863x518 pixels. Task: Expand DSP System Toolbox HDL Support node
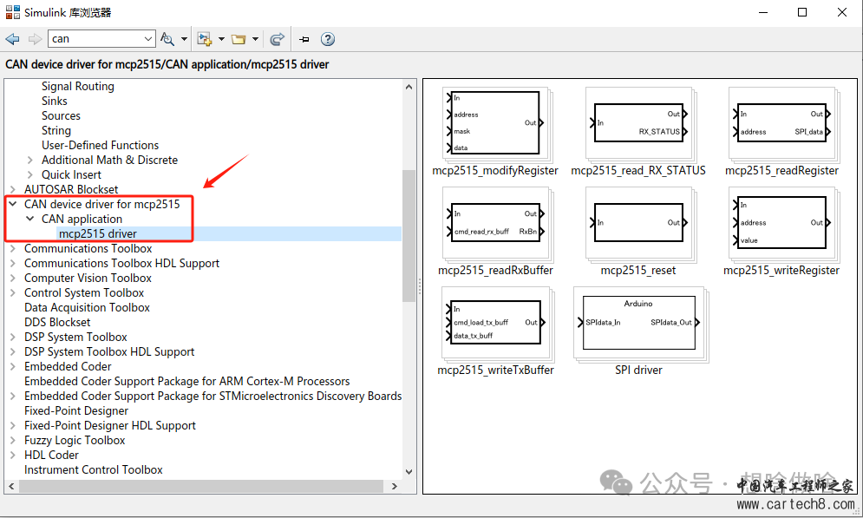(x=13, y=351)
